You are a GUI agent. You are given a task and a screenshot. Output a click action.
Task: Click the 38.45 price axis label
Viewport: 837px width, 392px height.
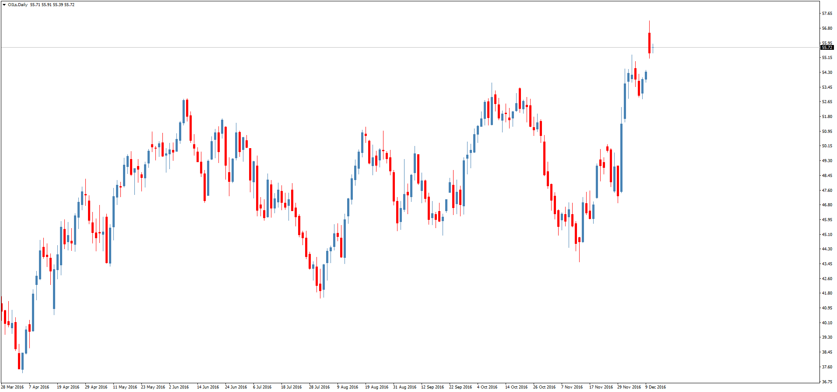827,352
